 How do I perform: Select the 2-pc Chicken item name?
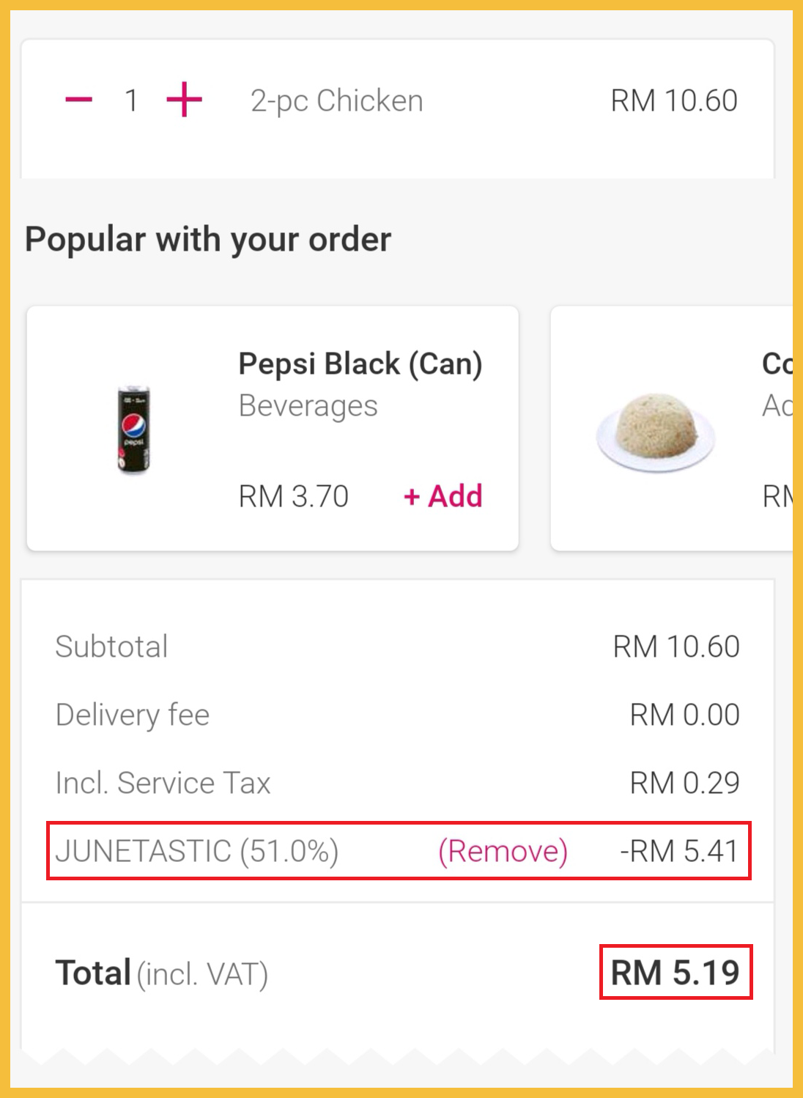[336, 101]
